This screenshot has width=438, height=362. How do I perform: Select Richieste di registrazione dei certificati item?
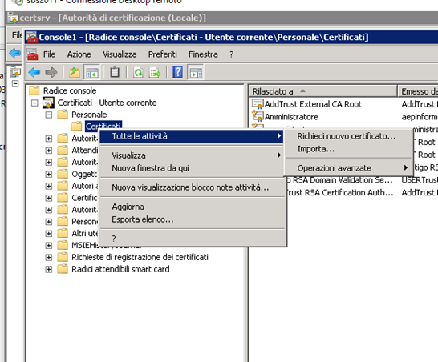(x=140, y=257)
